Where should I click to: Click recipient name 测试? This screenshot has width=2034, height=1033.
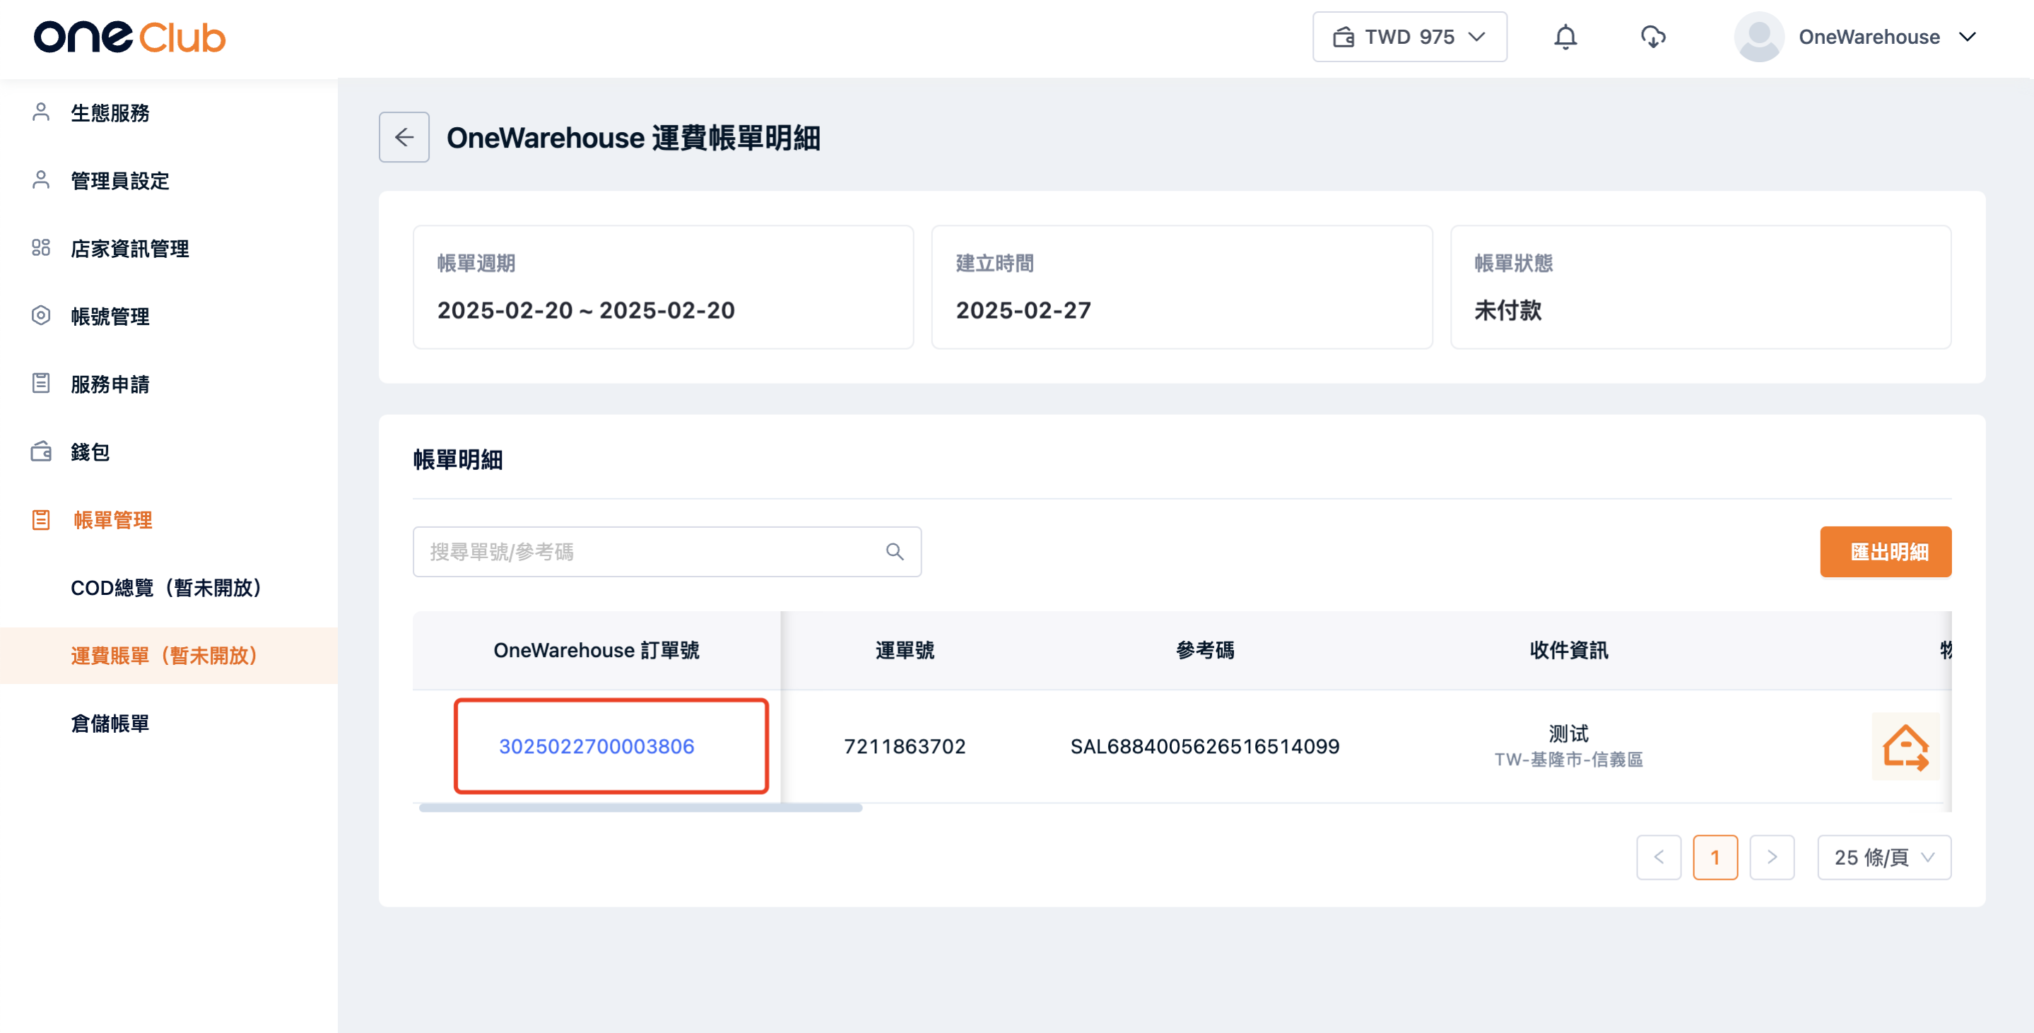[x=1568, y=733]
